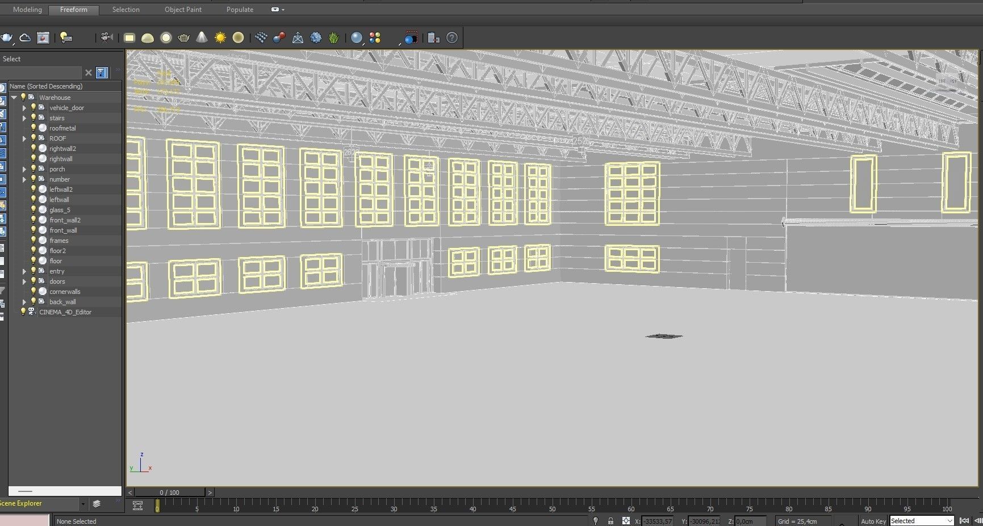Click the help question mark icon
983x526 pixels.
pyautogui.click(x=452, y=38)
